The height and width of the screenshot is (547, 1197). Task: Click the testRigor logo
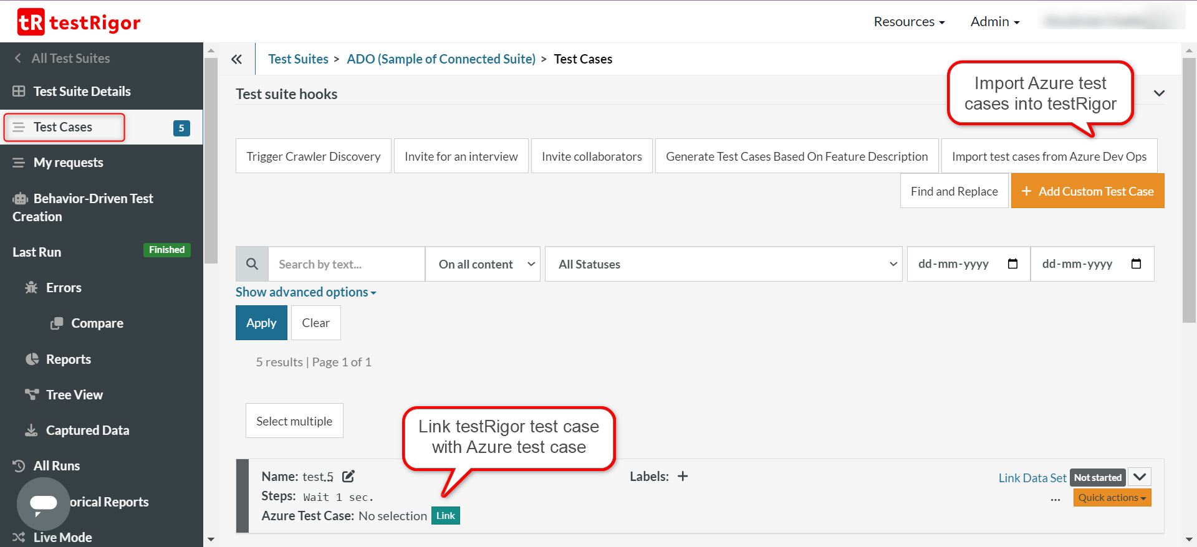(x=79, y=22)
